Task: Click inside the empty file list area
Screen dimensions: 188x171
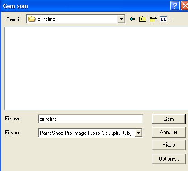Action: point(96,69)
